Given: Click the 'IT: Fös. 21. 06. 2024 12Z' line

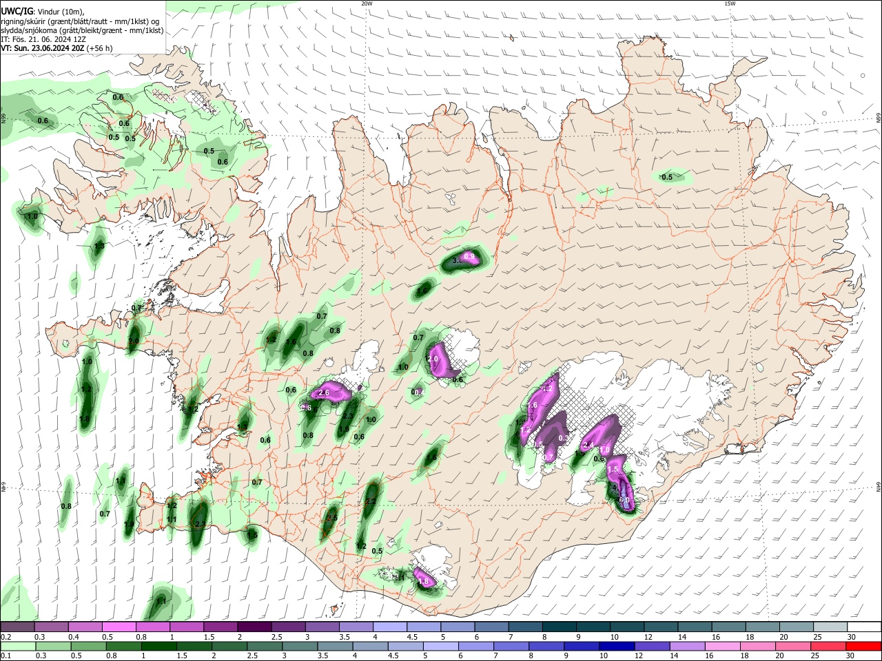Looking at the screenshot, I should pyautogui.click(x=43, y=39).
